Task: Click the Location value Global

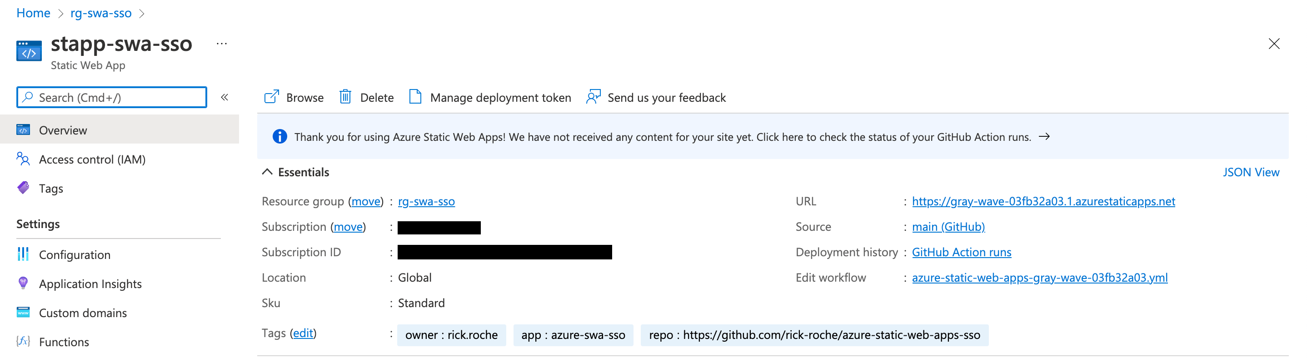Action: (414, 278)
